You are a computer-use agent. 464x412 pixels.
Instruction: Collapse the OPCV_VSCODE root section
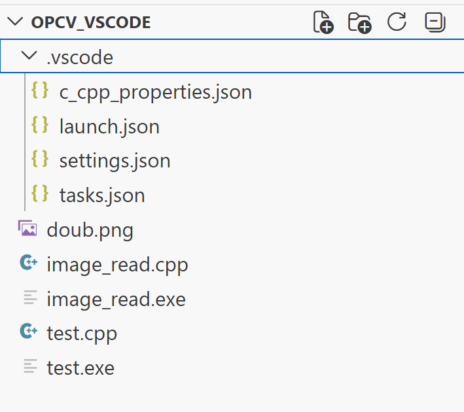coord(15,22)
